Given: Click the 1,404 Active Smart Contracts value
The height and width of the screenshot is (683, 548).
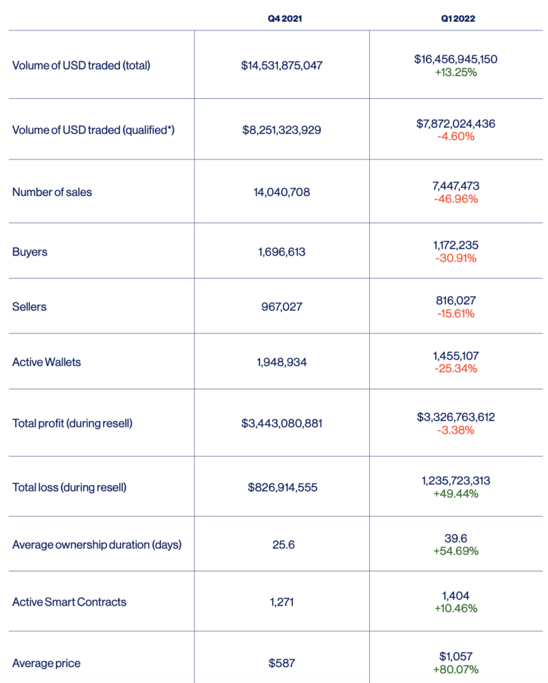Looking at the screenshot, I should pyautogui.click(x=456, y=596).
